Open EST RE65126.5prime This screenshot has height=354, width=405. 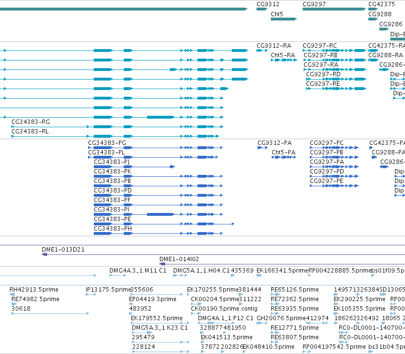click(275, 294)
